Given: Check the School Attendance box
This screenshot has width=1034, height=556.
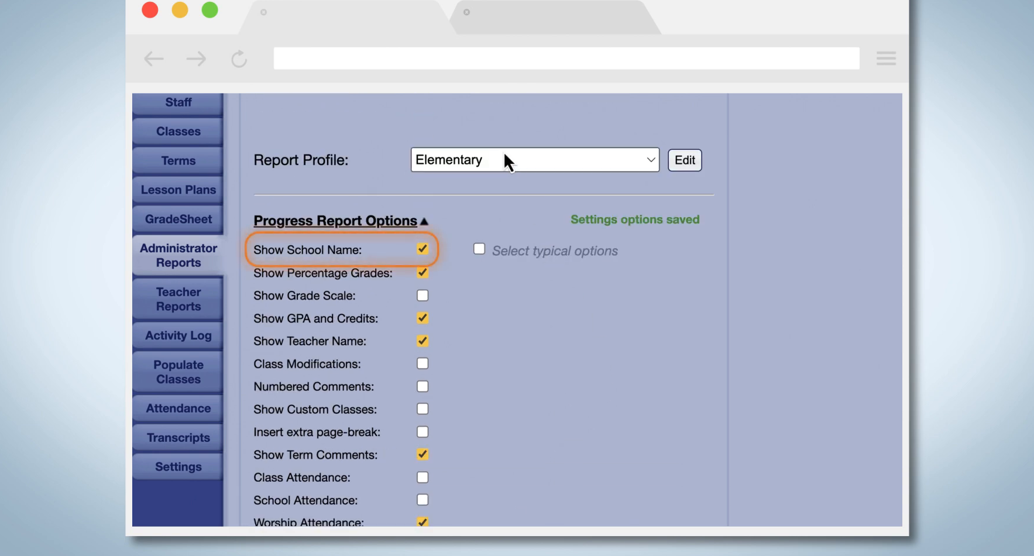Looking at the screenshot, I should pyautogui.click(x=422, y=500).
